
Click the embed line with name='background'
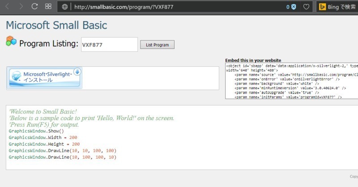pos(277,83)
